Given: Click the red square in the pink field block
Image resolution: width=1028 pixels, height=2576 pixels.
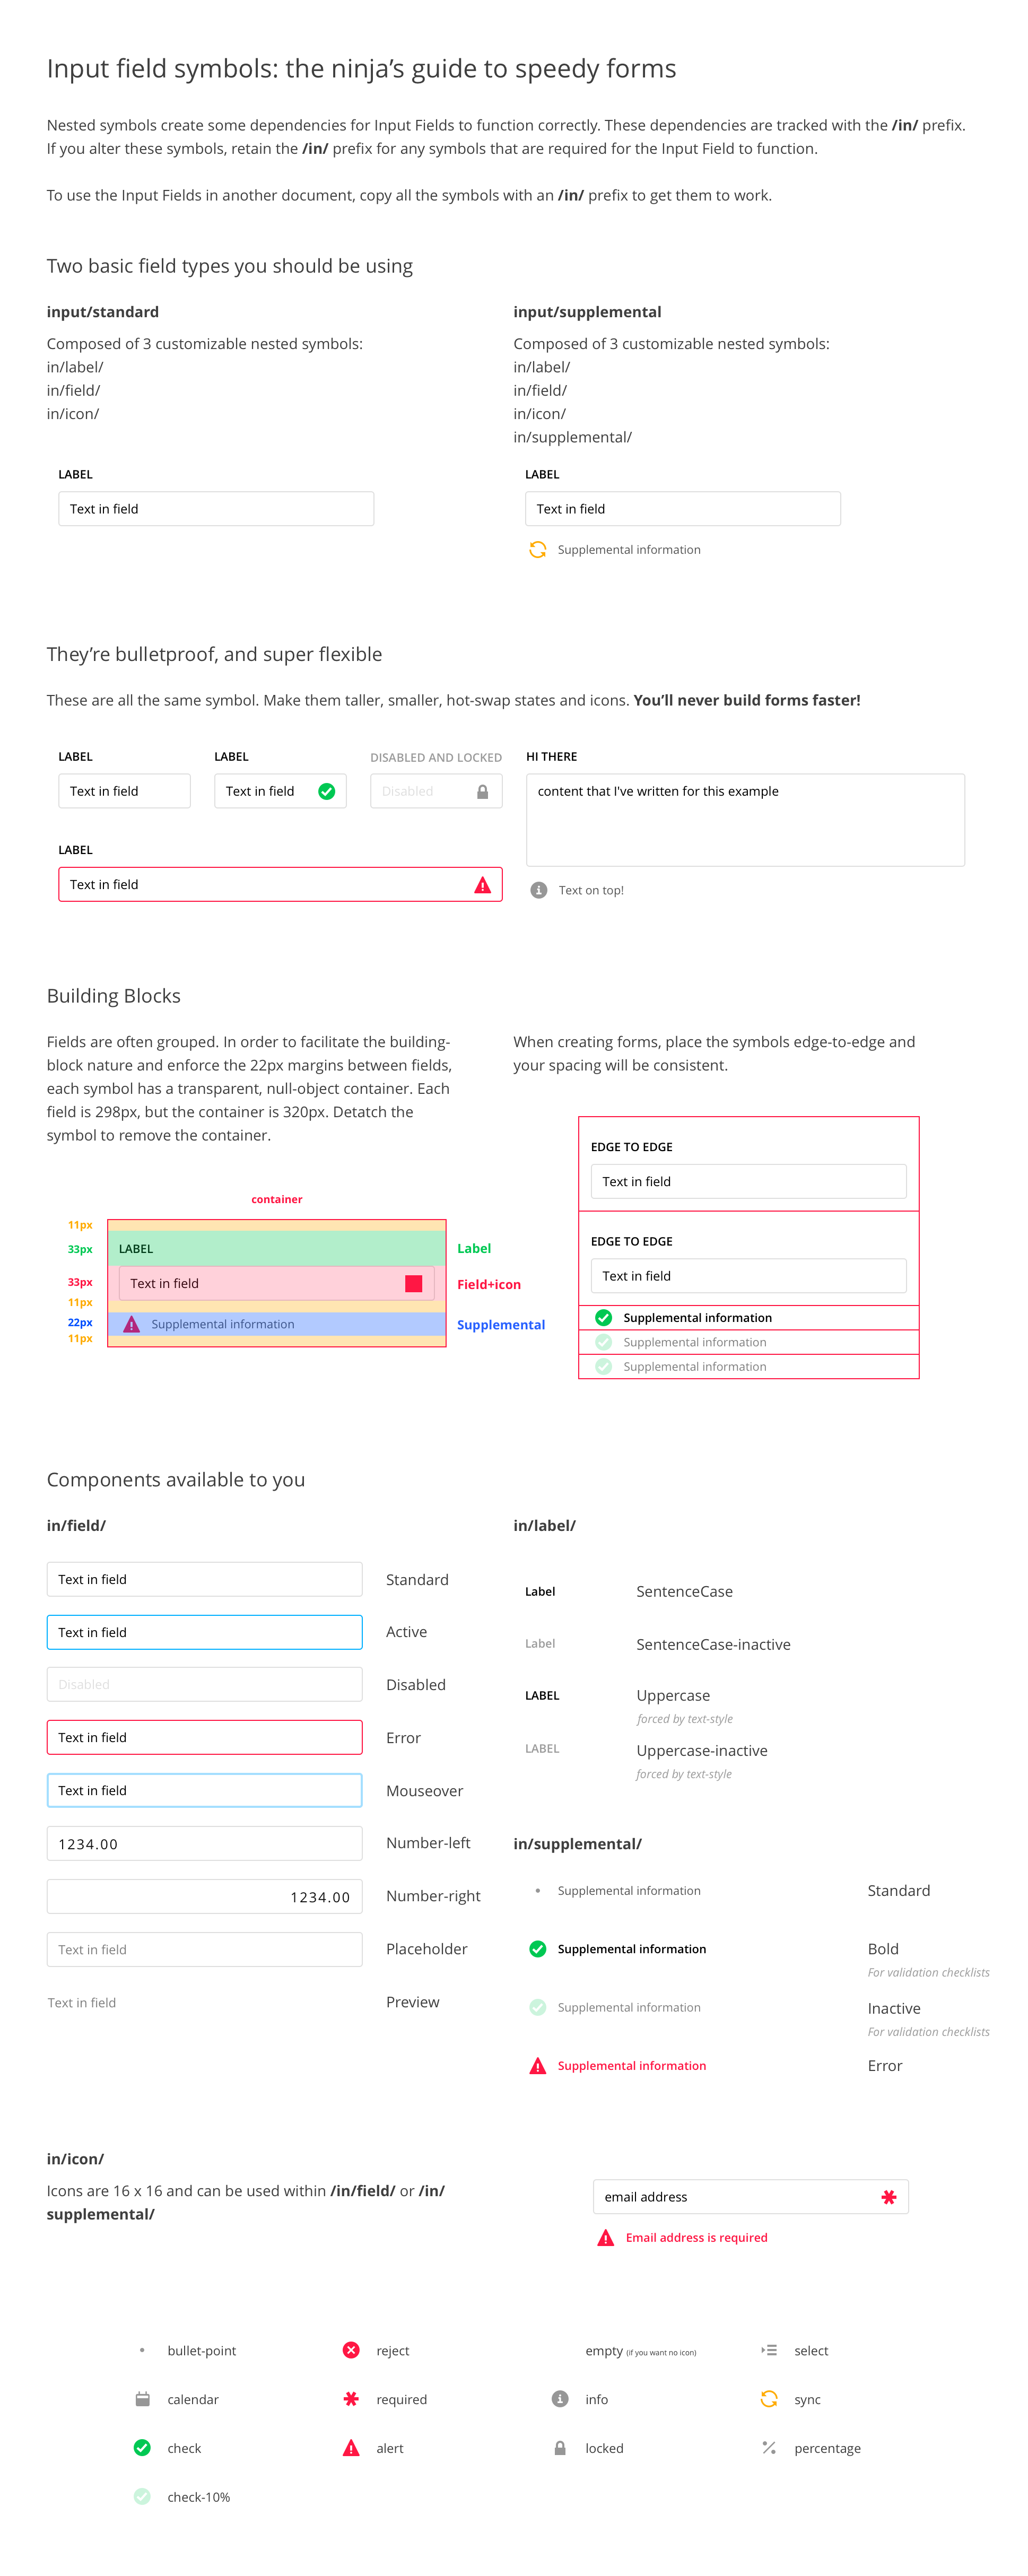Looking at the screenshot, I should 413,1284.
